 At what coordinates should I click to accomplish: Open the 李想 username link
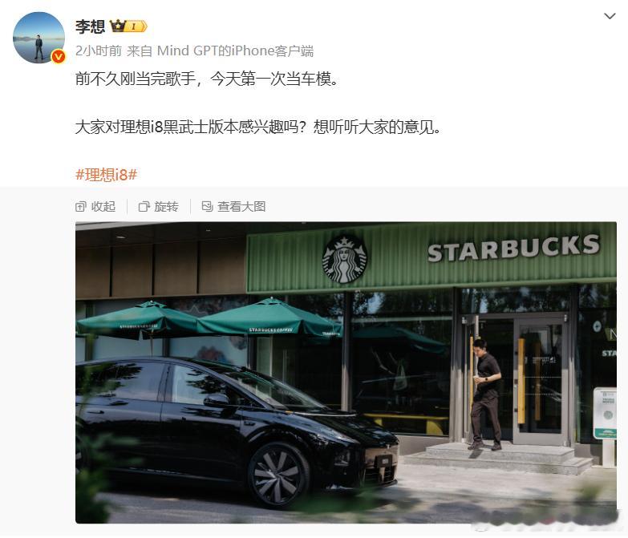90,26
